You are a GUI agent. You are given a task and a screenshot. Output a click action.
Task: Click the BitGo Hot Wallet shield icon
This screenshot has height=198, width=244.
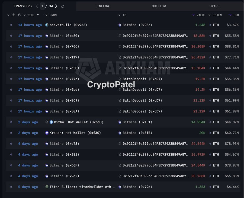(51, 122)
